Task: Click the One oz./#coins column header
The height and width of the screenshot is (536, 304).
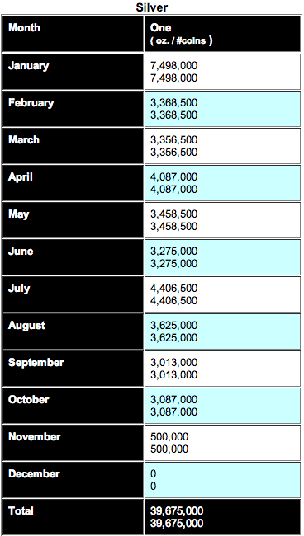Action: click(x=182, y=34)
